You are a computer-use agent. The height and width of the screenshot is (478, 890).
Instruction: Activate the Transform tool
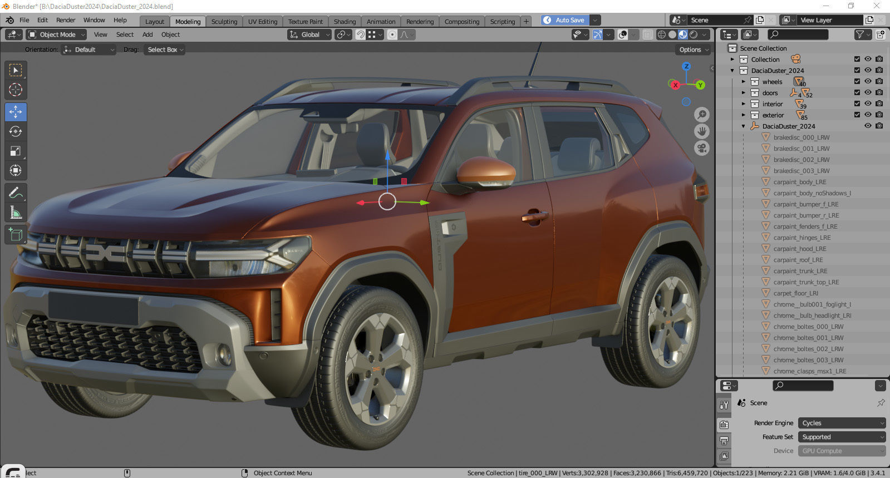point(16,170)
